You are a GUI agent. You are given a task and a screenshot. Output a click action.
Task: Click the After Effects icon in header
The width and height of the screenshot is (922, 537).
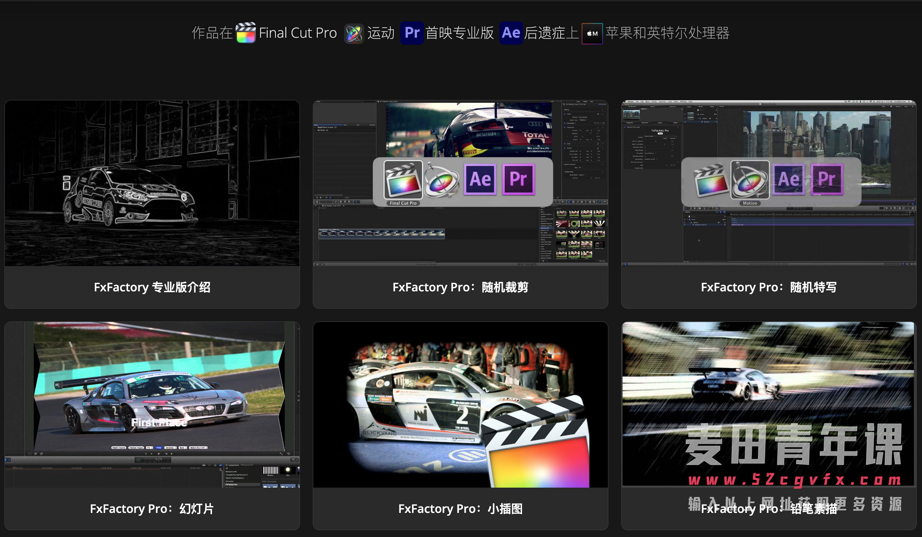[x=511, y=33]
